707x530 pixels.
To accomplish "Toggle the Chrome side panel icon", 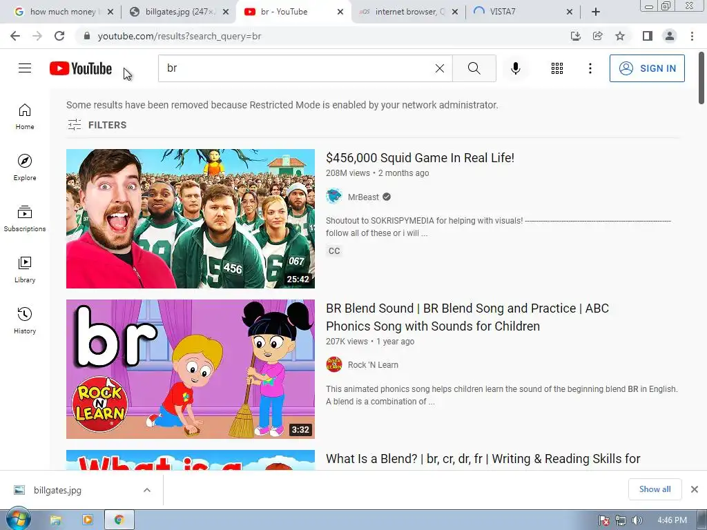I will (648, 36).
